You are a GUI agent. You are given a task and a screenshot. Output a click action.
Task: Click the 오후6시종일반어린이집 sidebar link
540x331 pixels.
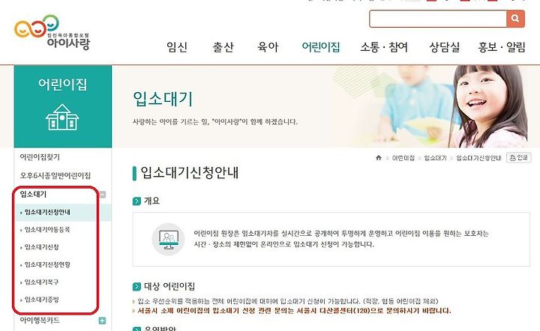pyautogui.click(x=55, y=176)
